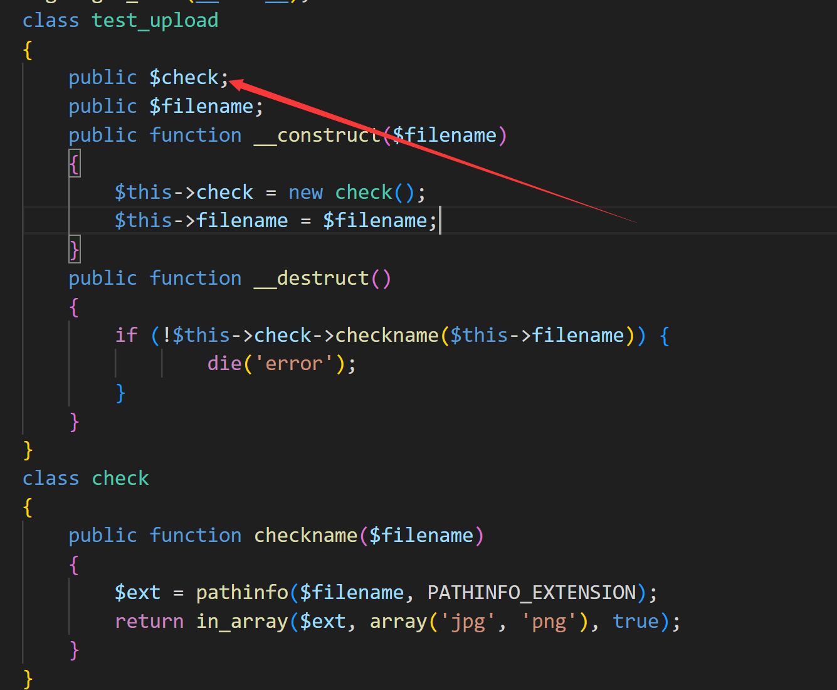Click the 'if' keyword in __destruct
The height and width of the screenshot is (690, 837).
pyautogui.click(x=126, y=336)
